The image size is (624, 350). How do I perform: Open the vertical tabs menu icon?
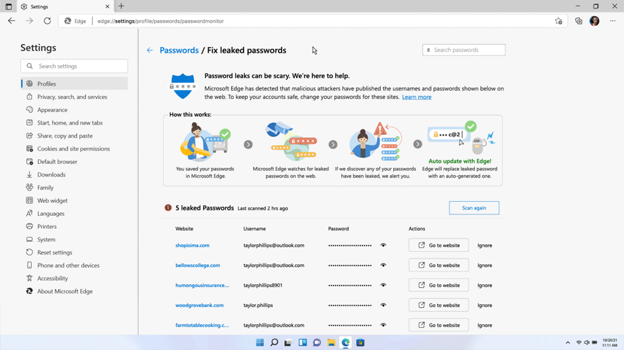(x=8, y=7)
